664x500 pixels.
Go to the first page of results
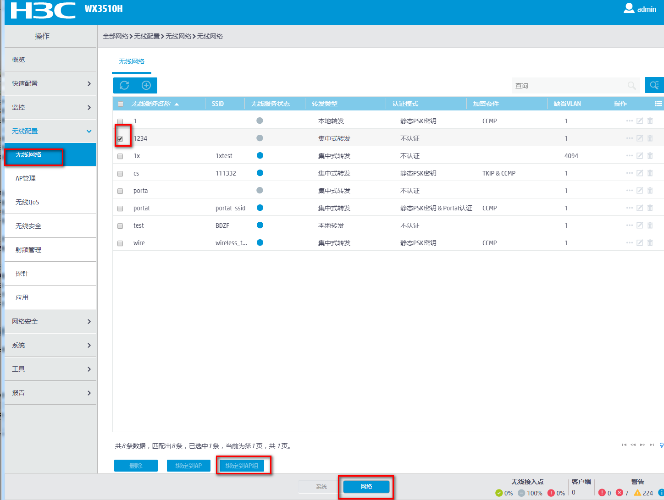(624, 445)
